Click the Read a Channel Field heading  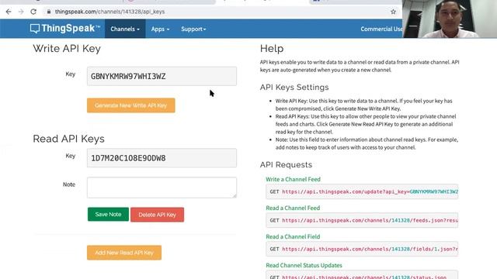293,236
